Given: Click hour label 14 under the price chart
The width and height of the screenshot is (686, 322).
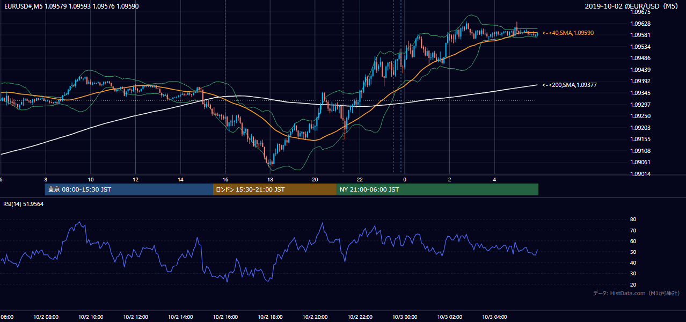Looking at the screenshot, I should [x=180, y=180].
